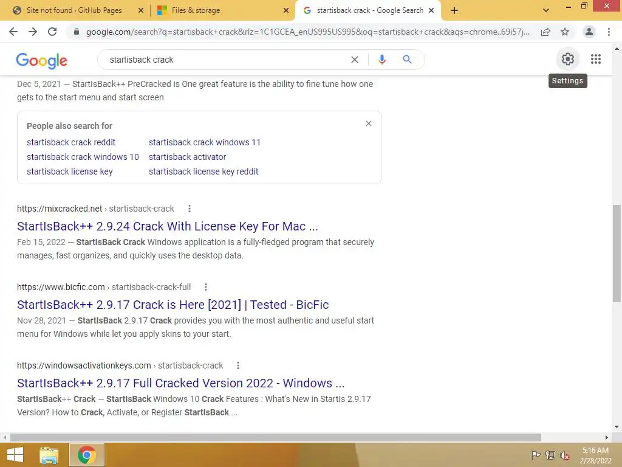This screenshot has height=467, width=622.
Task: Open StartIsBack++ 2.9.17 Crack BicFic result
Action: tap(173, 305)
